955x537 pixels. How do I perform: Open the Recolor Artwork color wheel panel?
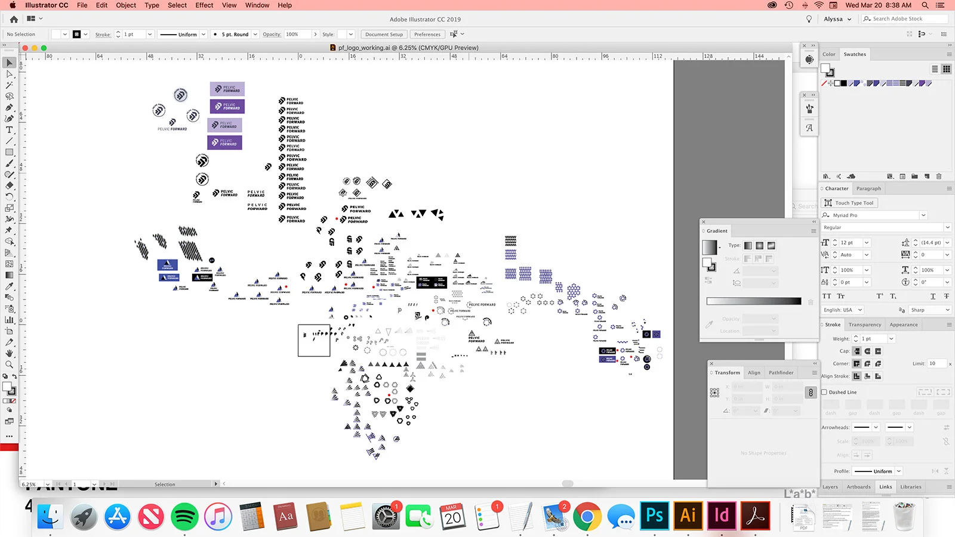(809, 60)
